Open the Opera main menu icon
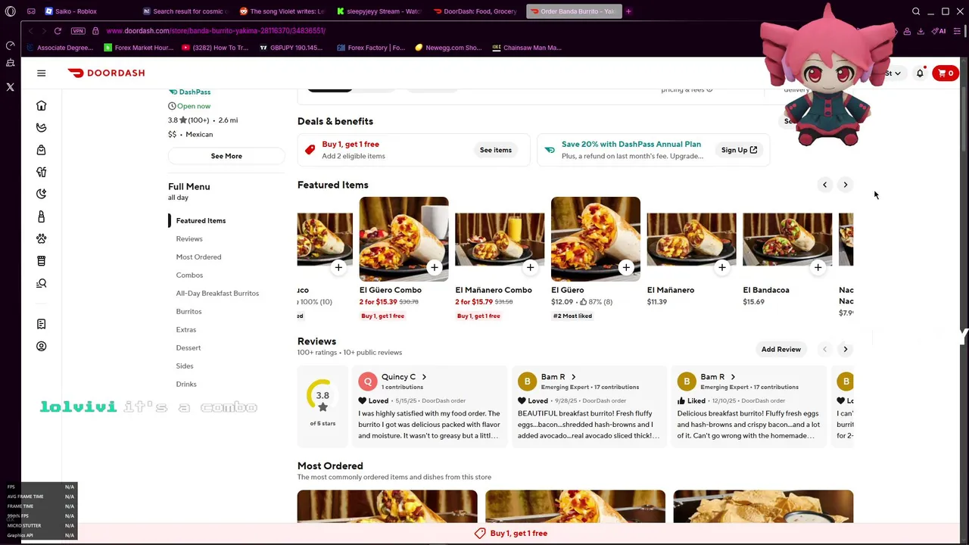This screenshot has height=545, width=969. 10,11
